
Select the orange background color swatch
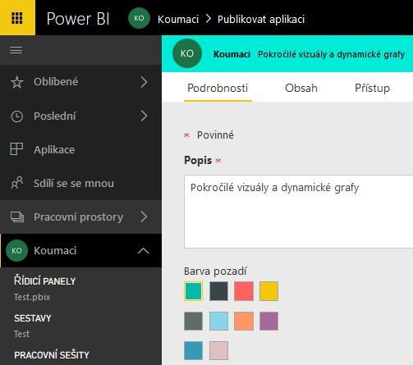(x=244, y=321)
